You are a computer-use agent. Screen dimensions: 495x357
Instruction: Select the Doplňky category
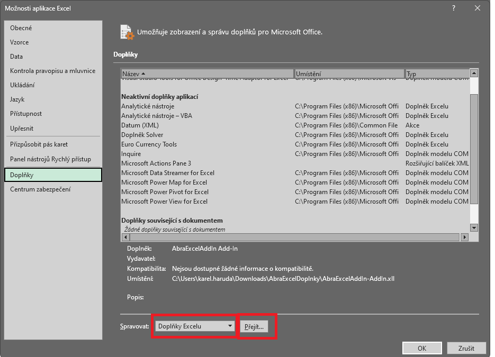coord(53,175)
